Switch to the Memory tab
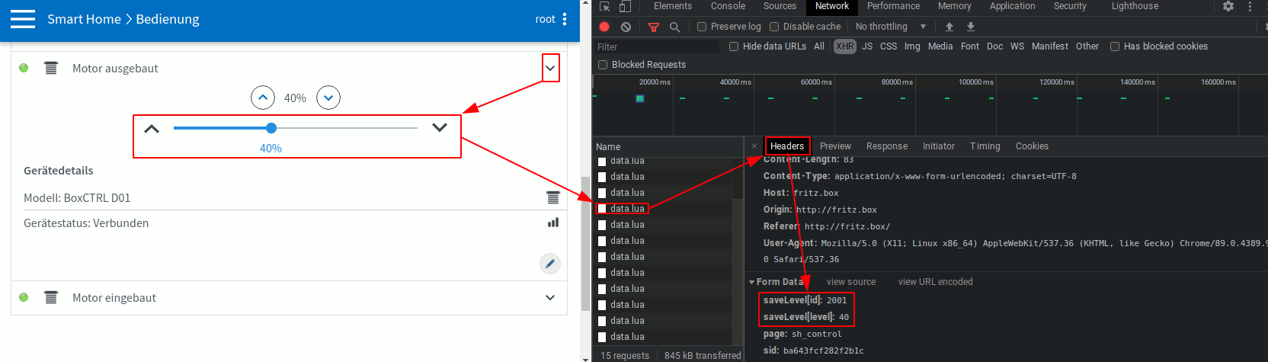Viewport: 1268px width, 362px height. tap(954, 6)
